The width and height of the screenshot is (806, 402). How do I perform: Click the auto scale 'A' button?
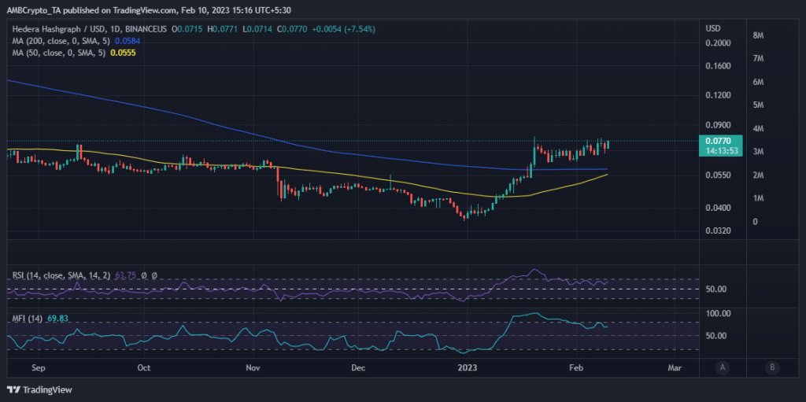[722, 367]
